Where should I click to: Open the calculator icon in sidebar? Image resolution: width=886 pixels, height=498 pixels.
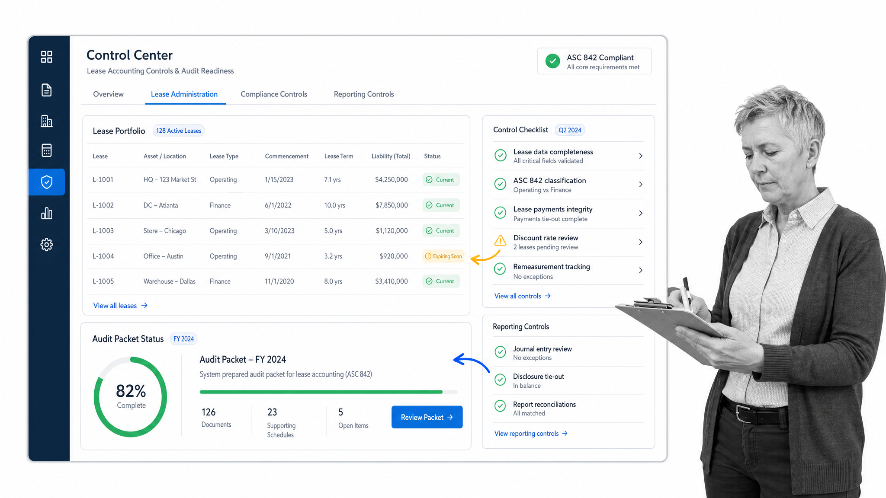pos(47,150)
